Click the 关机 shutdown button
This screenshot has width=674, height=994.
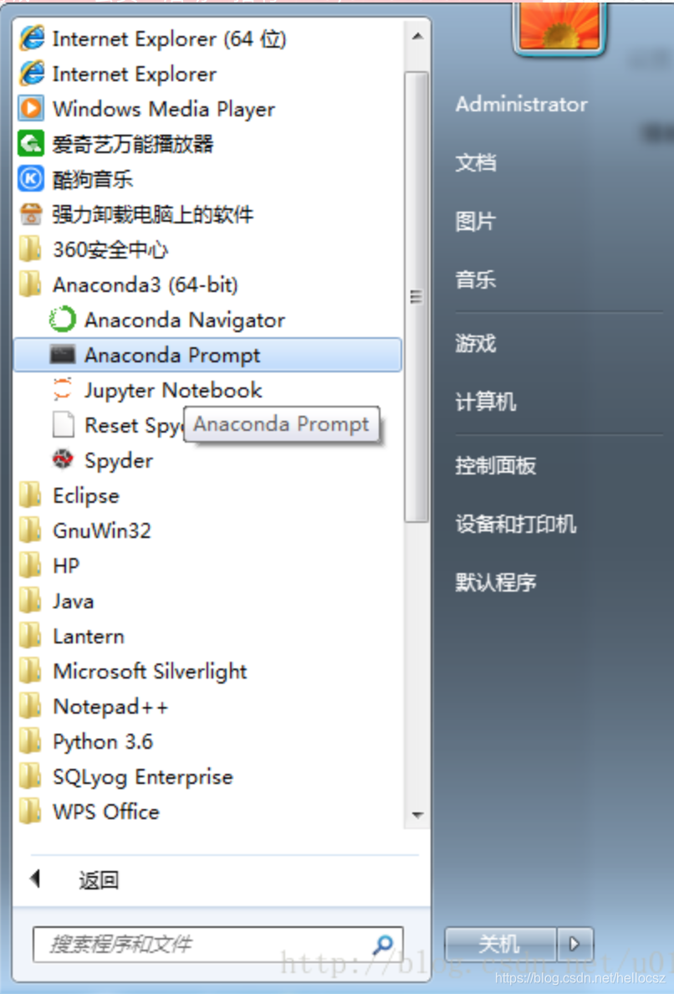click(500, 944)
